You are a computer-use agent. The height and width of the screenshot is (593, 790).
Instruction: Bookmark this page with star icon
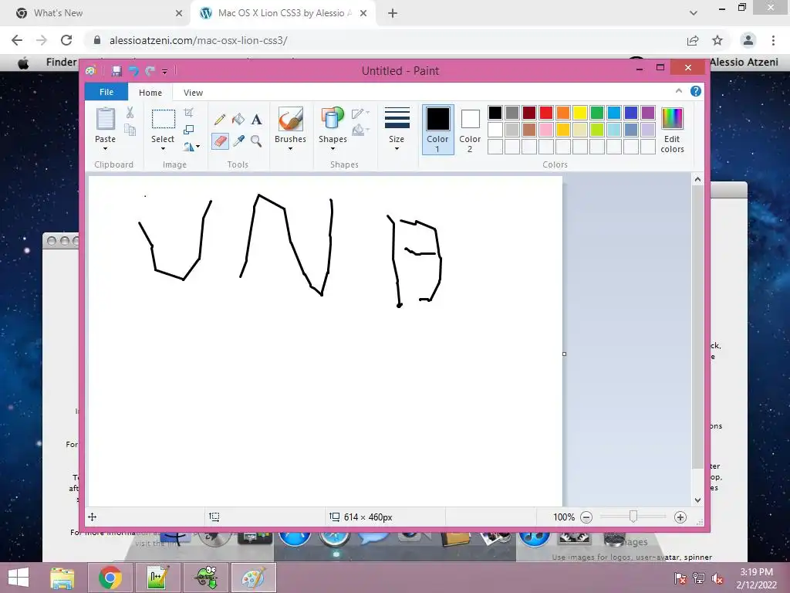click(717, 40)
